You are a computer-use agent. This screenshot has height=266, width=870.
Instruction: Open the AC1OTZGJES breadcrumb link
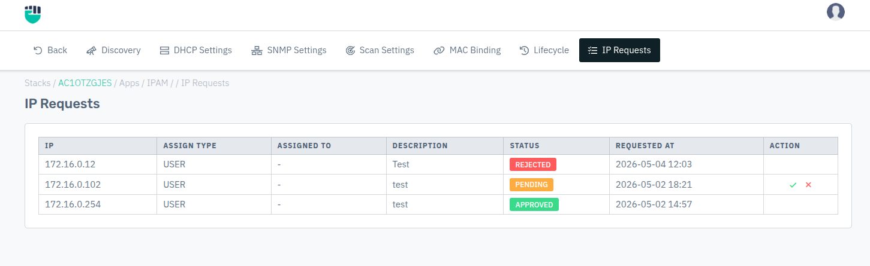(85, 83)
